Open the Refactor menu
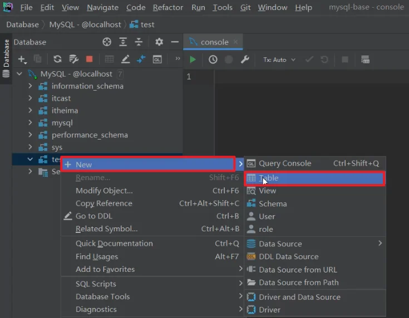The width and height of the screenshot is (409, 318). point(168,8)
